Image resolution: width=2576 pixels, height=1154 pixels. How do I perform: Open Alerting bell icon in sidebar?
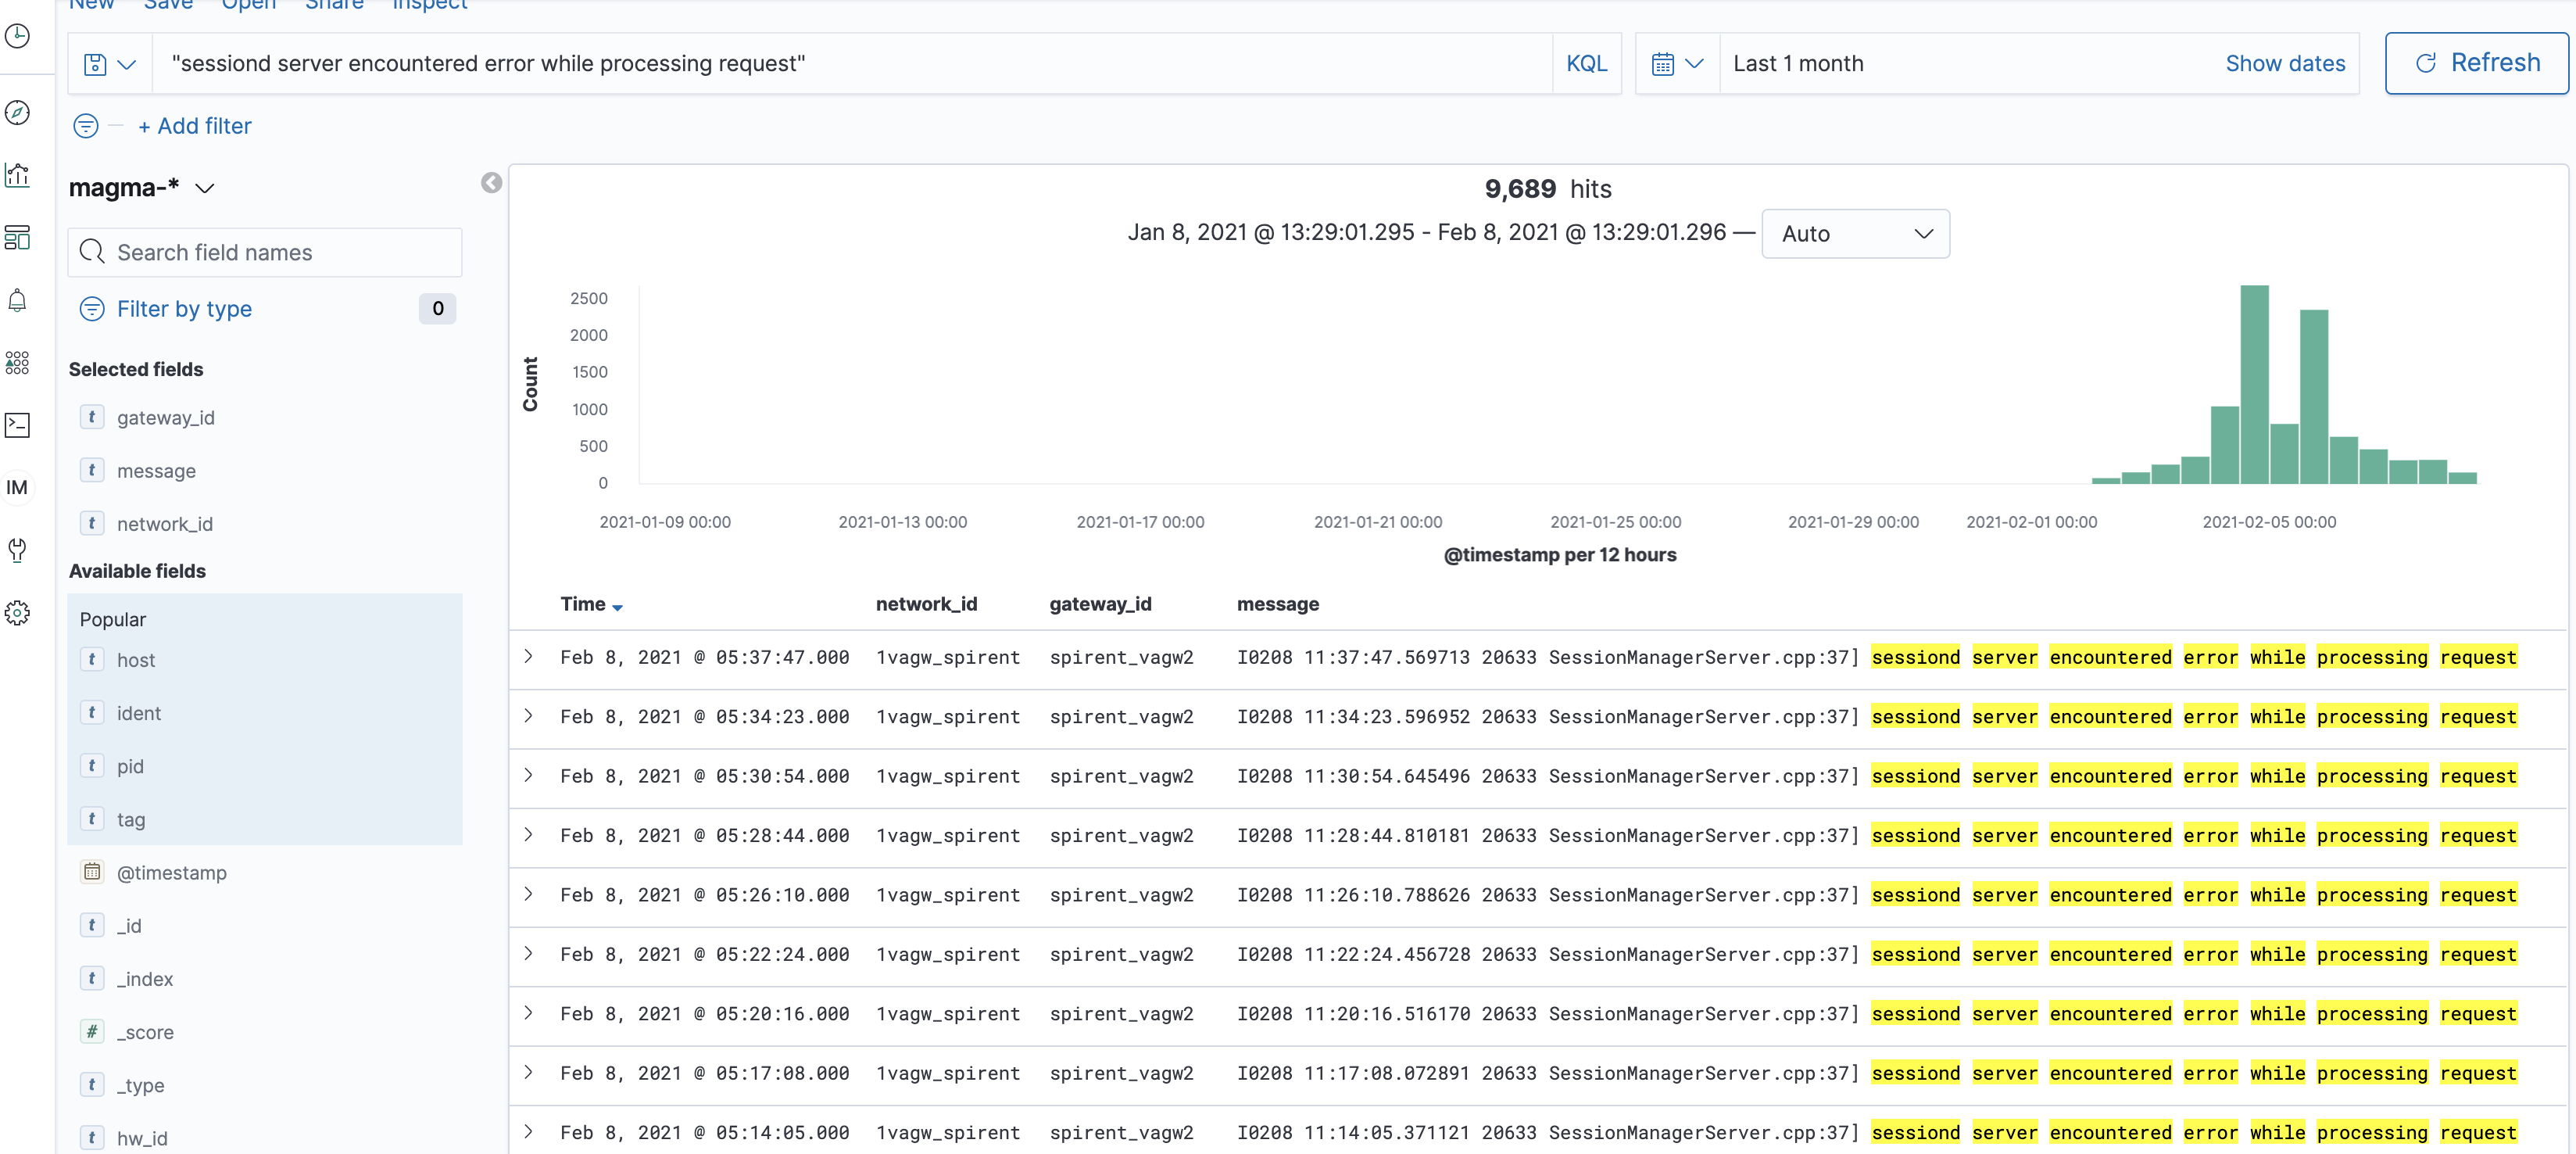point(17,300)
